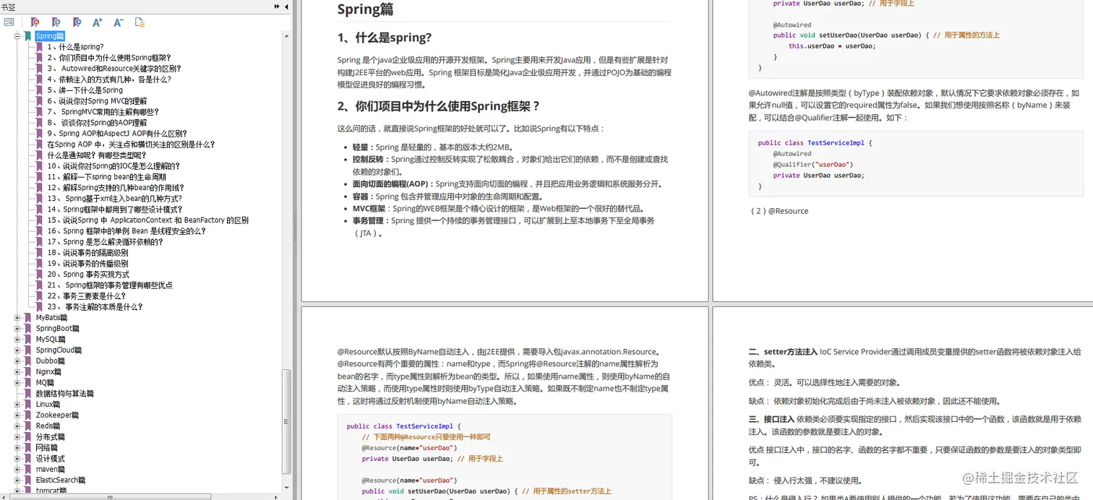The image size is (1093, 500).
Task: Open the bookmark panel settings icon
Action: click(9, 22)
